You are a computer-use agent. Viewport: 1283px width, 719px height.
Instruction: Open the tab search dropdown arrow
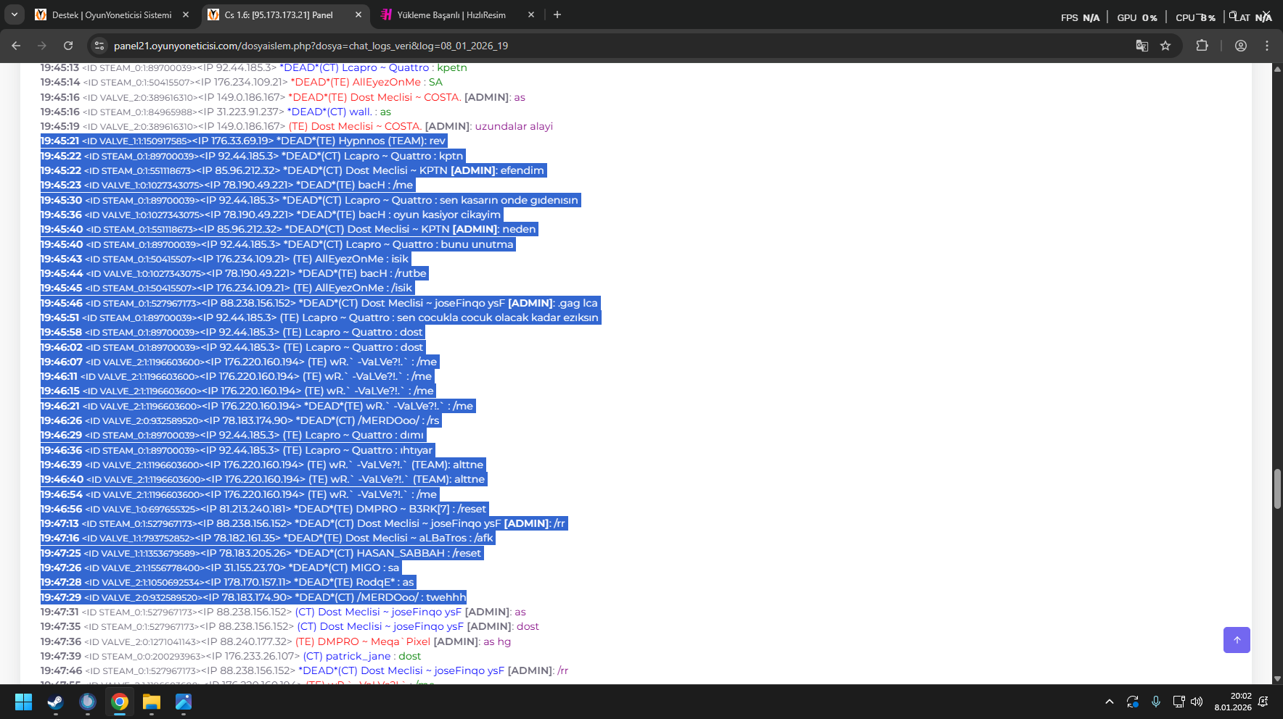(x=15, y=14)
